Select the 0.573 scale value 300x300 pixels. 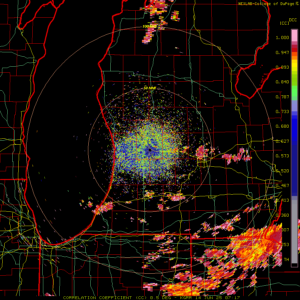pos(282,156)
